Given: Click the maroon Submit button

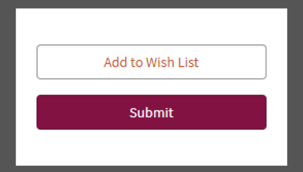Looking at the screenshot, I should (x=151, y=112).
